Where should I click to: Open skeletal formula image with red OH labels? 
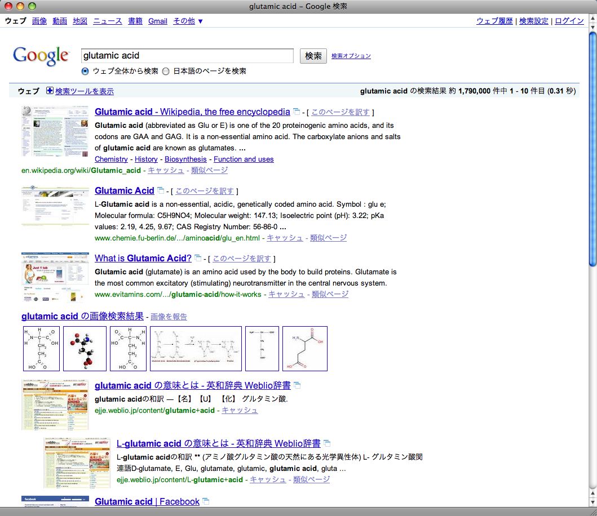(x=305, y=349)
